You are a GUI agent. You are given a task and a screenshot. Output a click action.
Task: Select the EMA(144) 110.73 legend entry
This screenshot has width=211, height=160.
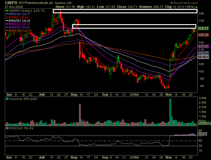19,31
